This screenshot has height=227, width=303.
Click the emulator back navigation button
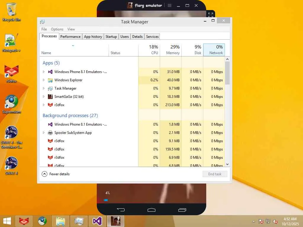click(121, 210)
